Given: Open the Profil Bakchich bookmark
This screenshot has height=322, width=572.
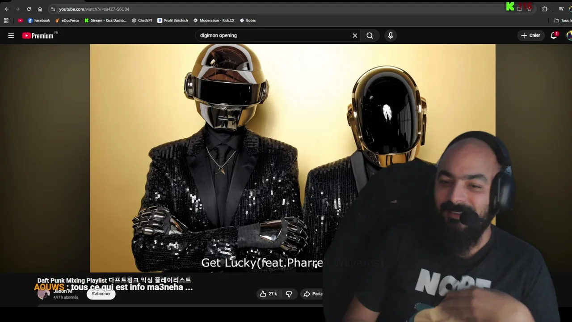Looking at the screenshot, I should (172, 21).
